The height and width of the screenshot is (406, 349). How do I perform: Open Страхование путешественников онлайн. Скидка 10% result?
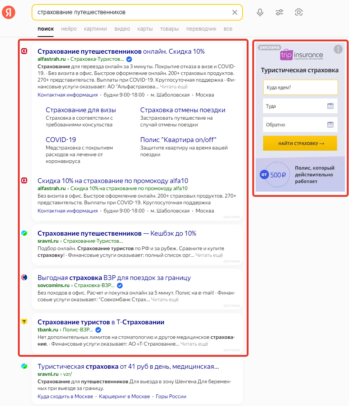[121, 51]
